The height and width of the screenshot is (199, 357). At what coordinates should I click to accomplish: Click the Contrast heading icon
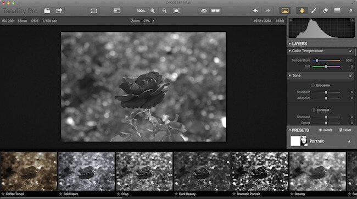tap(313, 110)
